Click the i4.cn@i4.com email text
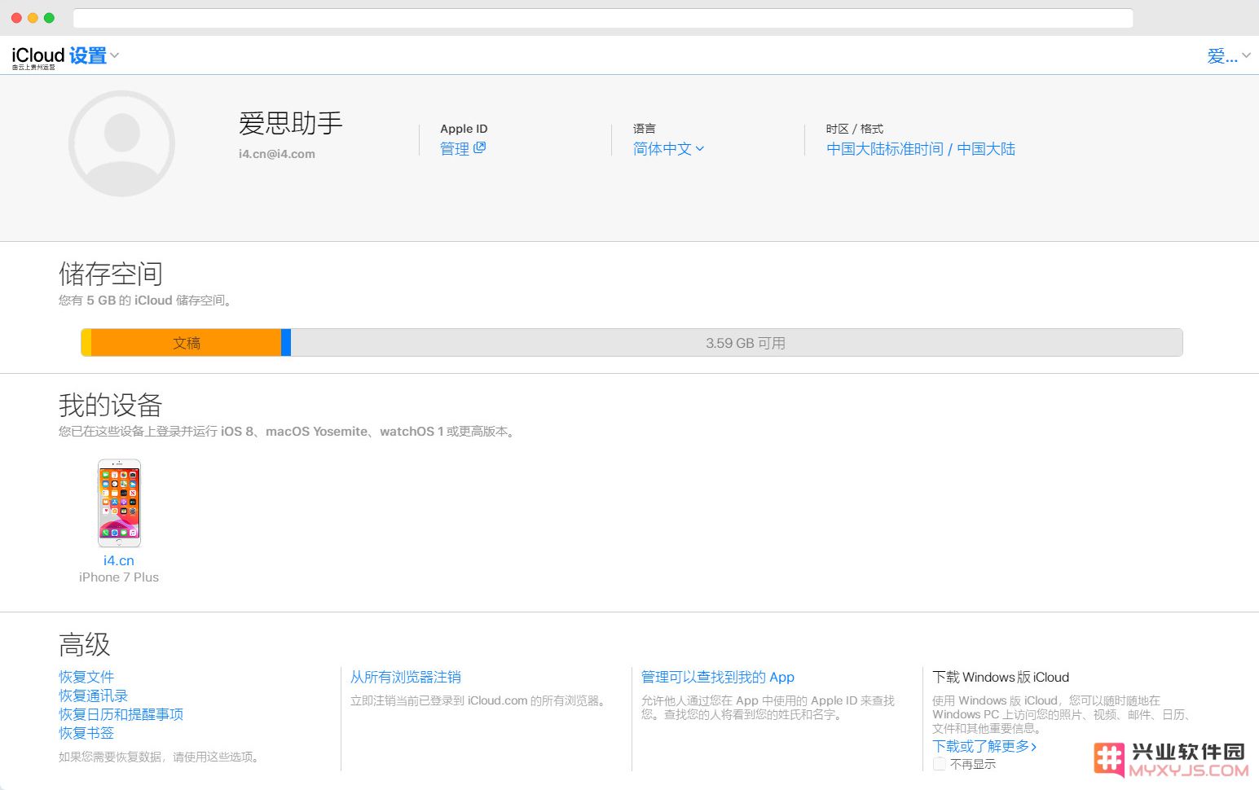Viewport: 1259px width, 790px height. coord(277,154)
